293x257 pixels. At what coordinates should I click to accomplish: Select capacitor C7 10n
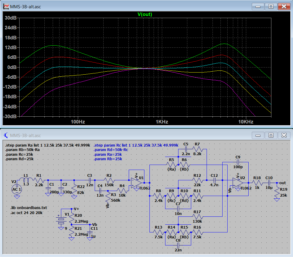[x=178, y=209]
